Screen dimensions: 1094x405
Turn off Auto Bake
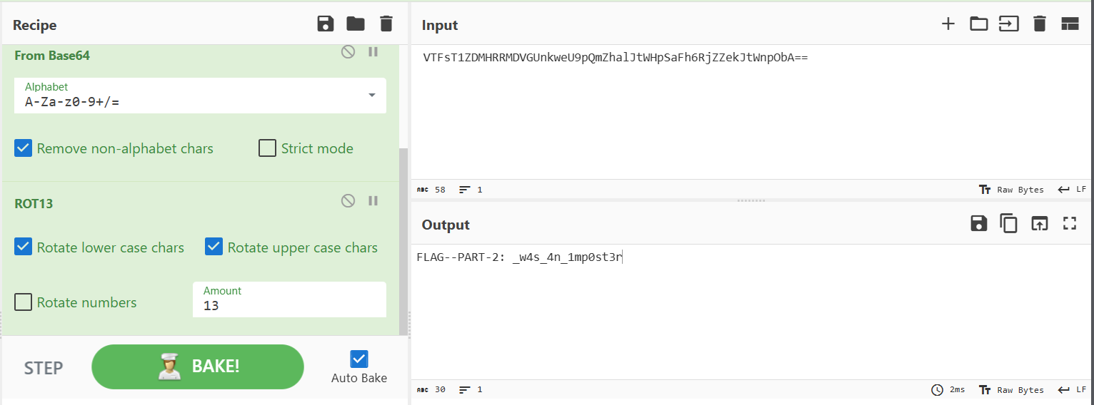pos(359,359)
